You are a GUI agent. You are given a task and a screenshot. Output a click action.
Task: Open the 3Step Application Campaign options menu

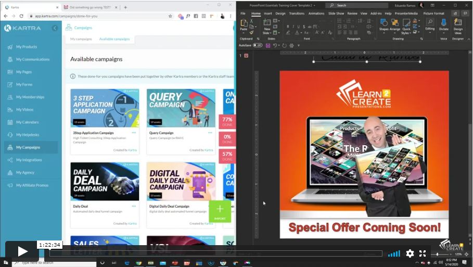click(134, 133)
